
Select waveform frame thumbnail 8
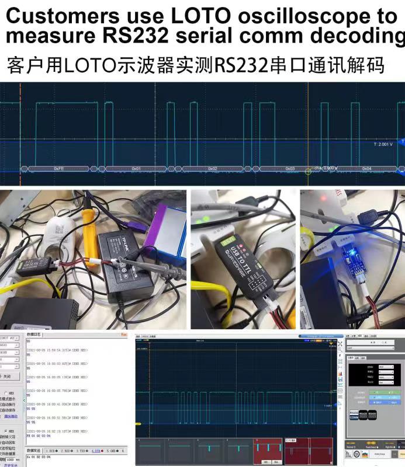[209, 451]
